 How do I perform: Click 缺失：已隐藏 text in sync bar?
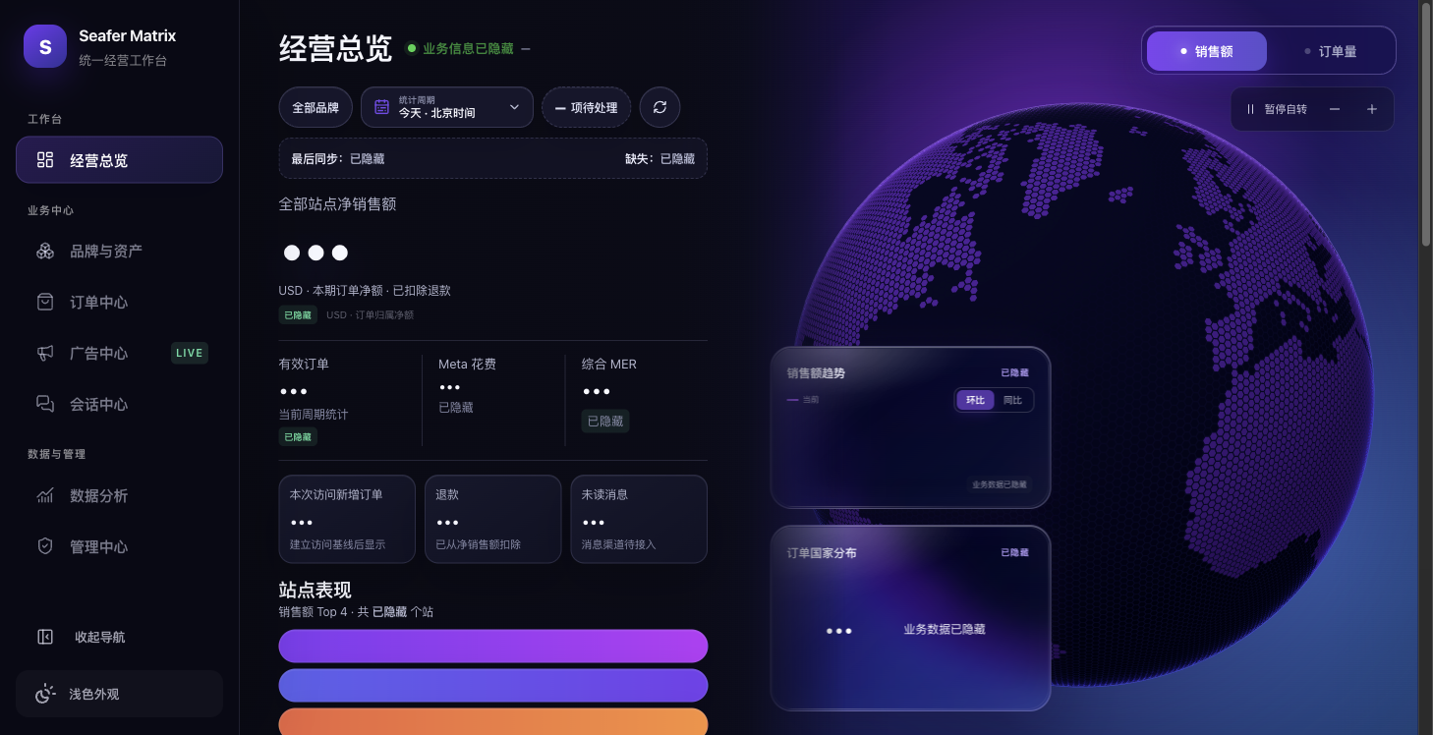[659, 158]
